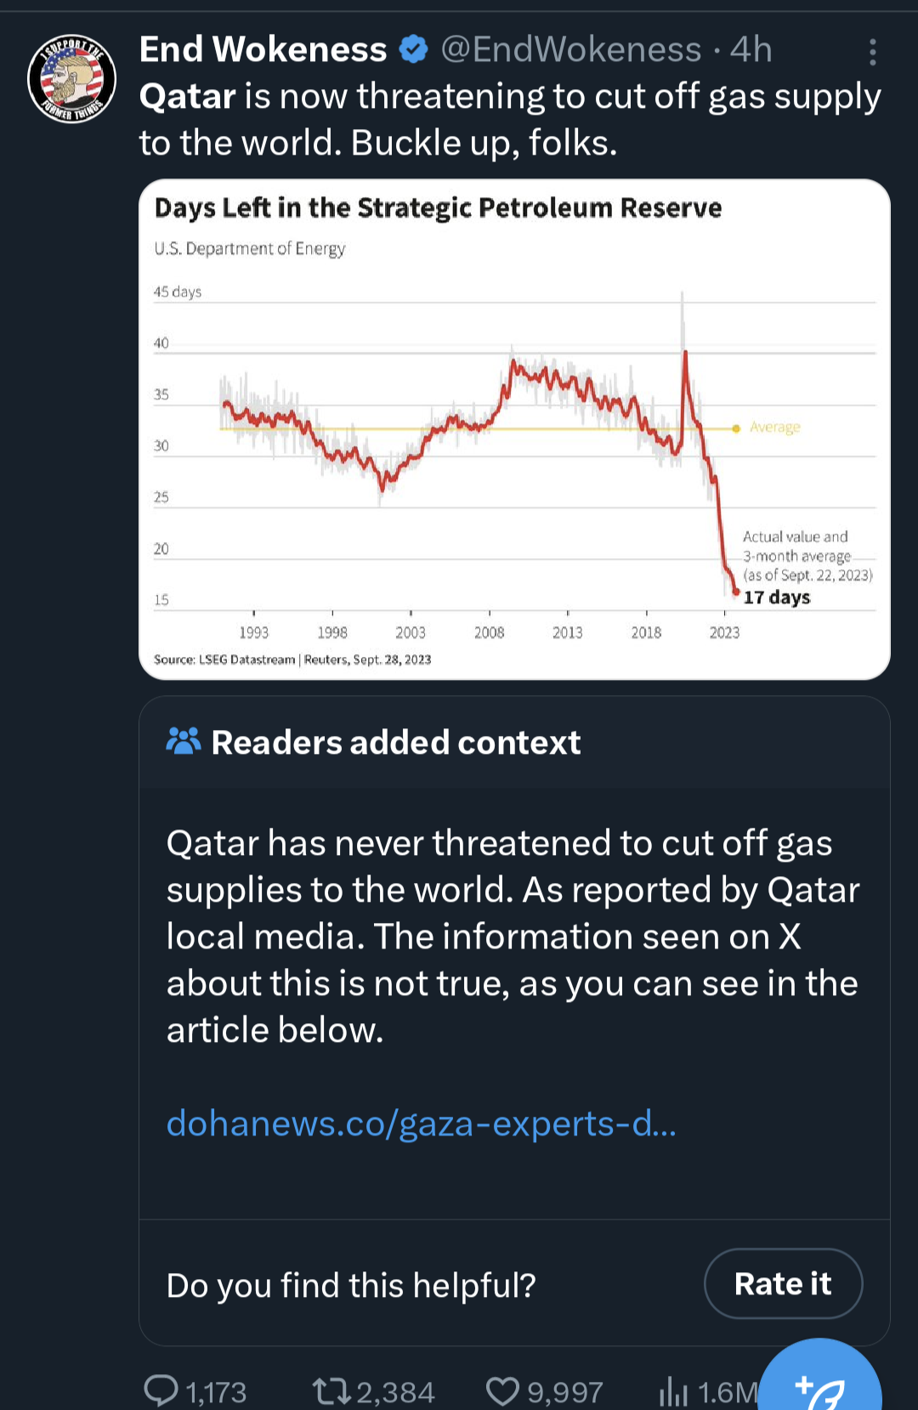918x1410 pixels.
Task: Tap the bold Qatar text in tweet
Action: click(187, 97)
